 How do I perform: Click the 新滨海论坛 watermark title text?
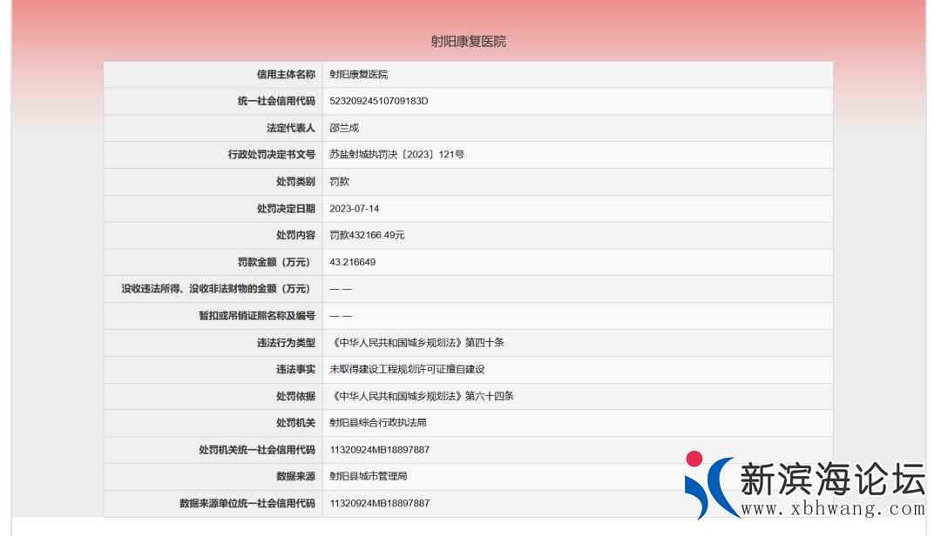click(832, 478)
